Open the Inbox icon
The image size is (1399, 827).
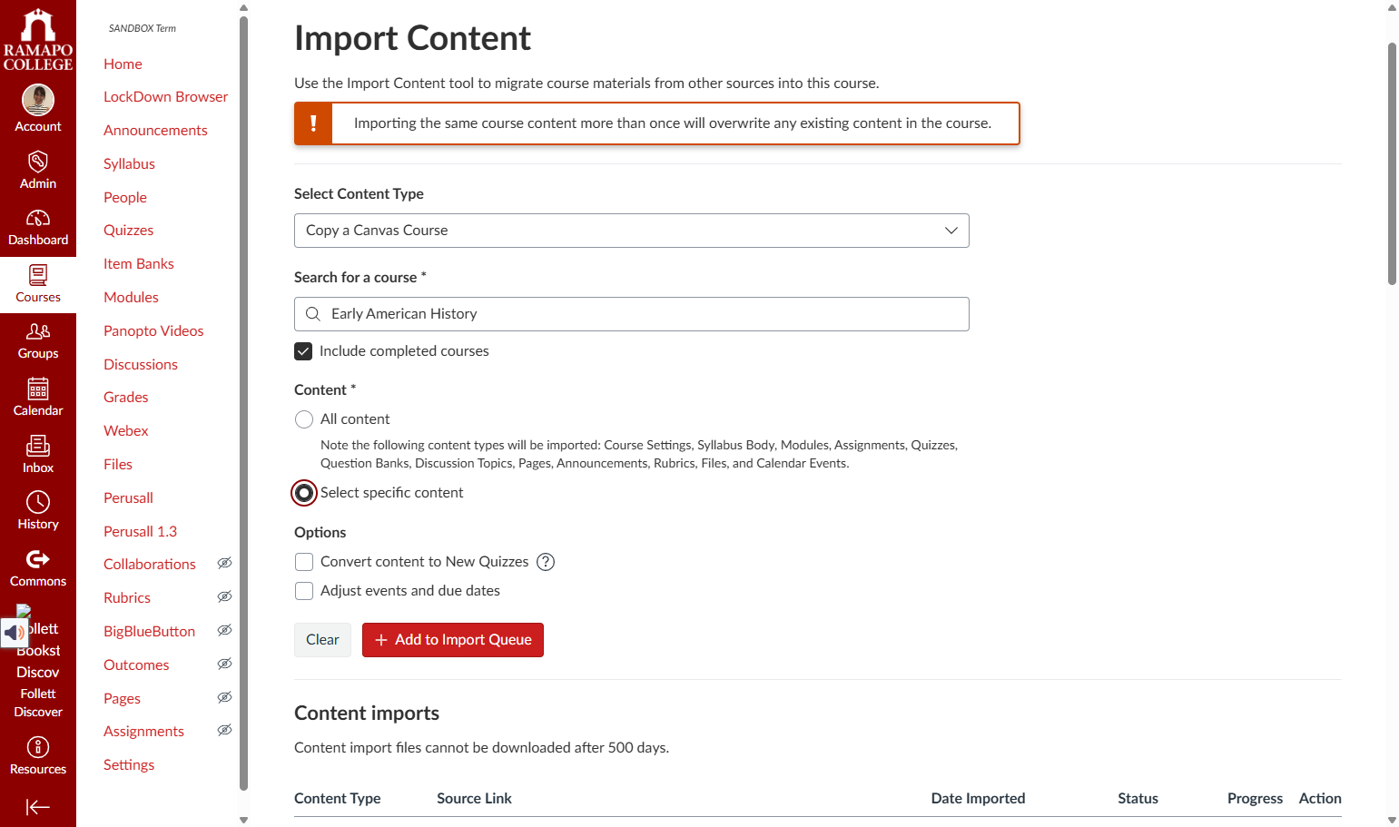[38, 446]
